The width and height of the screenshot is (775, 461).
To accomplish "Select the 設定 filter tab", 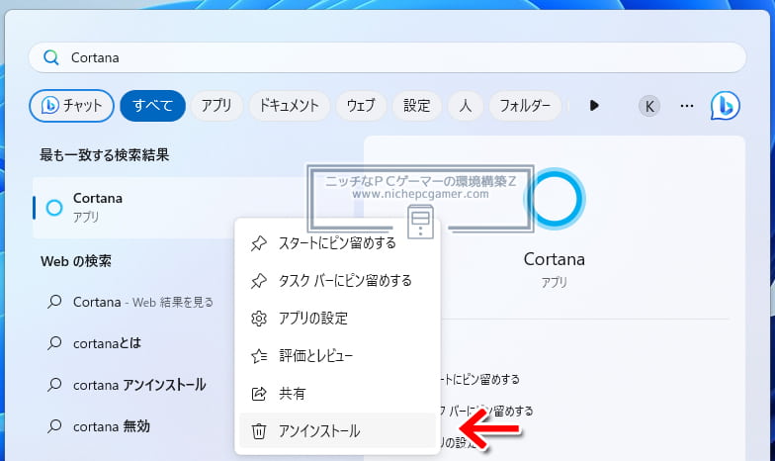I will (x=417, y=105).
